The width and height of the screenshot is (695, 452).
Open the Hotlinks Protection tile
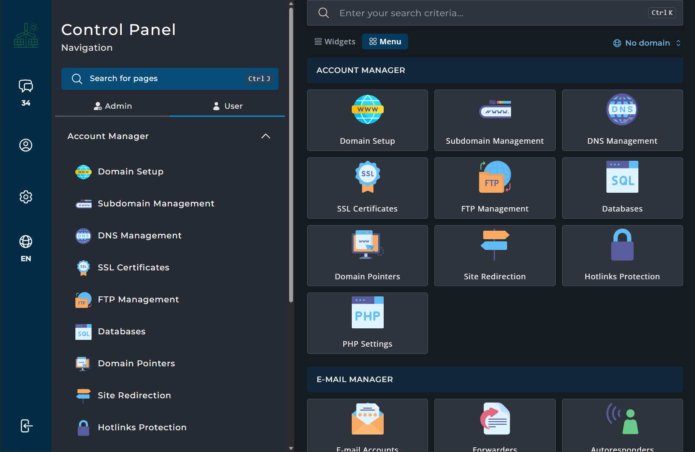[x=622, y=256]
